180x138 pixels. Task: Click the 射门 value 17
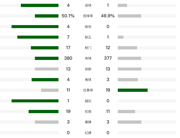click(68, 48)
